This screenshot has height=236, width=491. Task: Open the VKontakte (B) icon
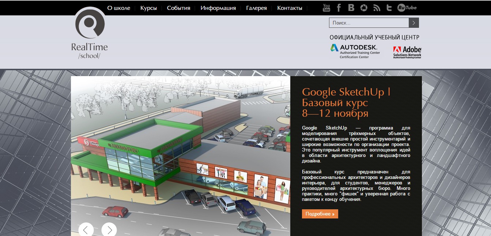351,8
